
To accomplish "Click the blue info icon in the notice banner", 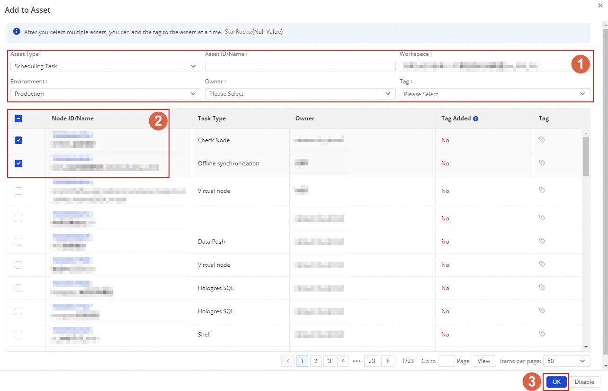I will [x=17, y=32].
